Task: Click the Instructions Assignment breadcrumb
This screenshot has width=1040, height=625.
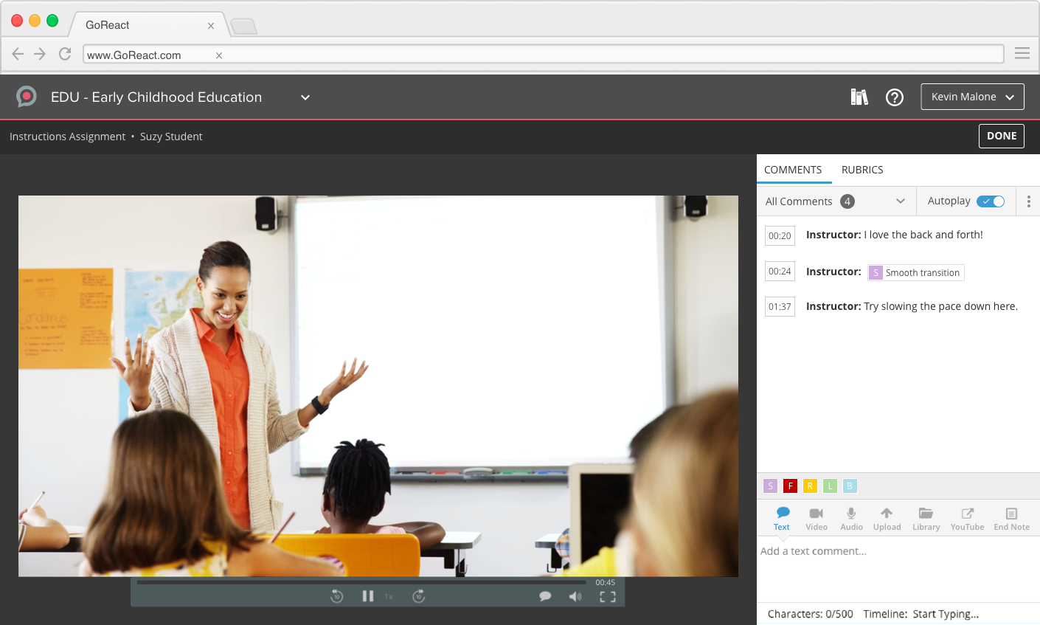Action: [x=68, y=137]
